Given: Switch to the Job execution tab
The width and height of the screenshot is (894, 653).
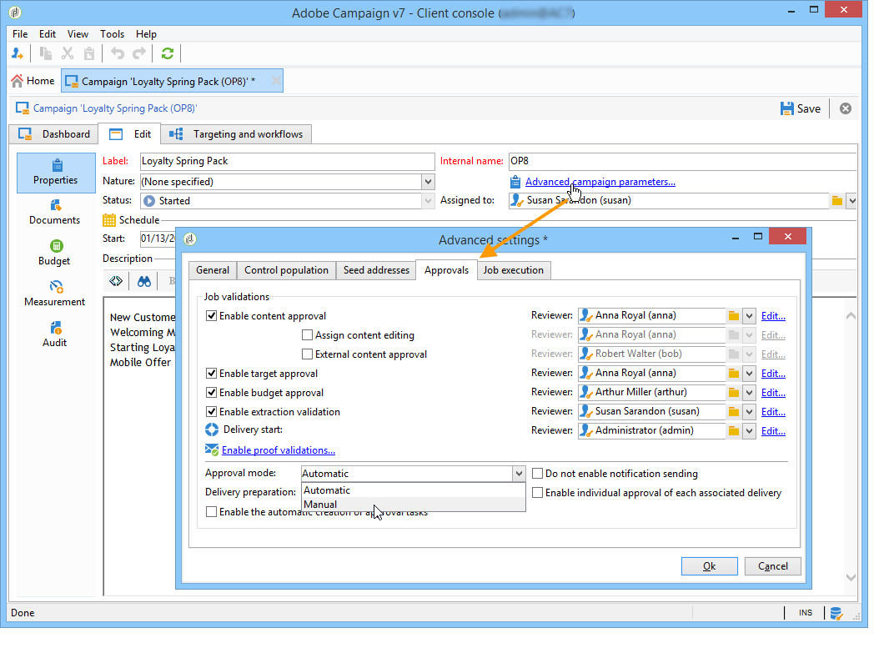Looking at the screenshot, I should [514, 270].
